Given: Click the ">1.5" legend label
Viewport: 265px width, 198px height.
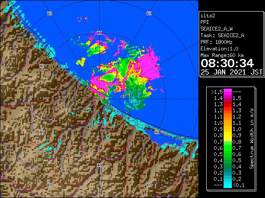Looking at the screenshot, I should coord(217,92).
